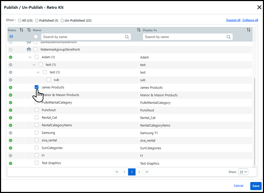Click the Save button
This screenshot has height=193, width=264.
coord(255,186)
